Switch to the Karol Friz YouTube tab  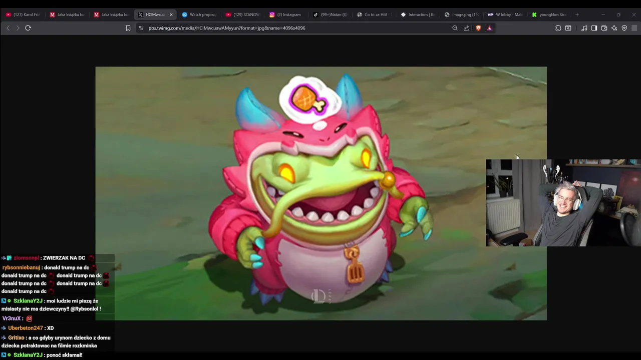click(x=23, y=14)
